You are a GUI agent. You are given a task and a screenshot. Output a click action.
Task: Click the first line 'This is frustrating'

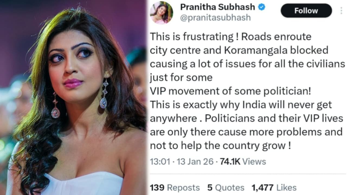tap(191, 37)
